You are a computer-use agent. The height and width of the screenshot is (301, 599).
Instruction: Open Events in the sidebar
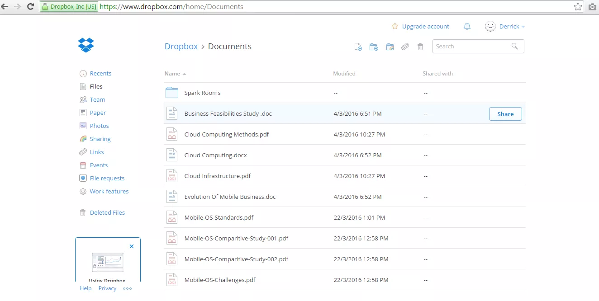click(x=99, y=165)
